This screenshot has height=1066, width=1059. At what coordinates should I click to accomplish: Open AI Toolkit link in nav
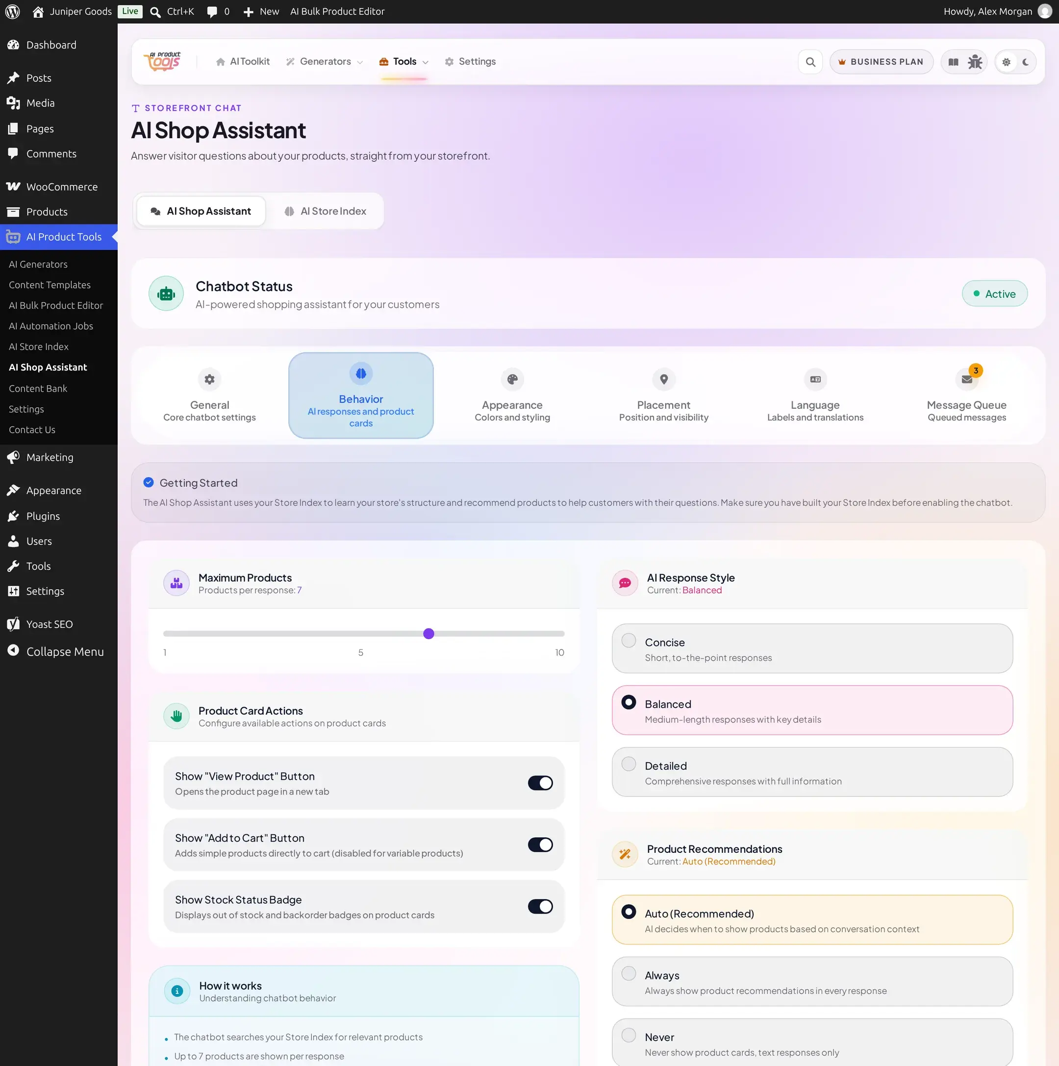tap(243, 62)
